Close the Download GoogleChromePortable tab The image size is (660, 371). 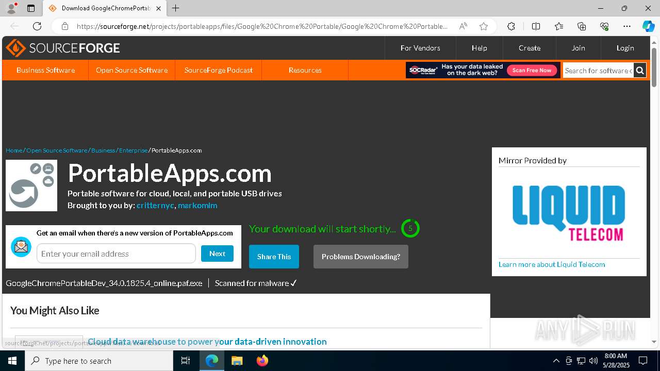159,8
